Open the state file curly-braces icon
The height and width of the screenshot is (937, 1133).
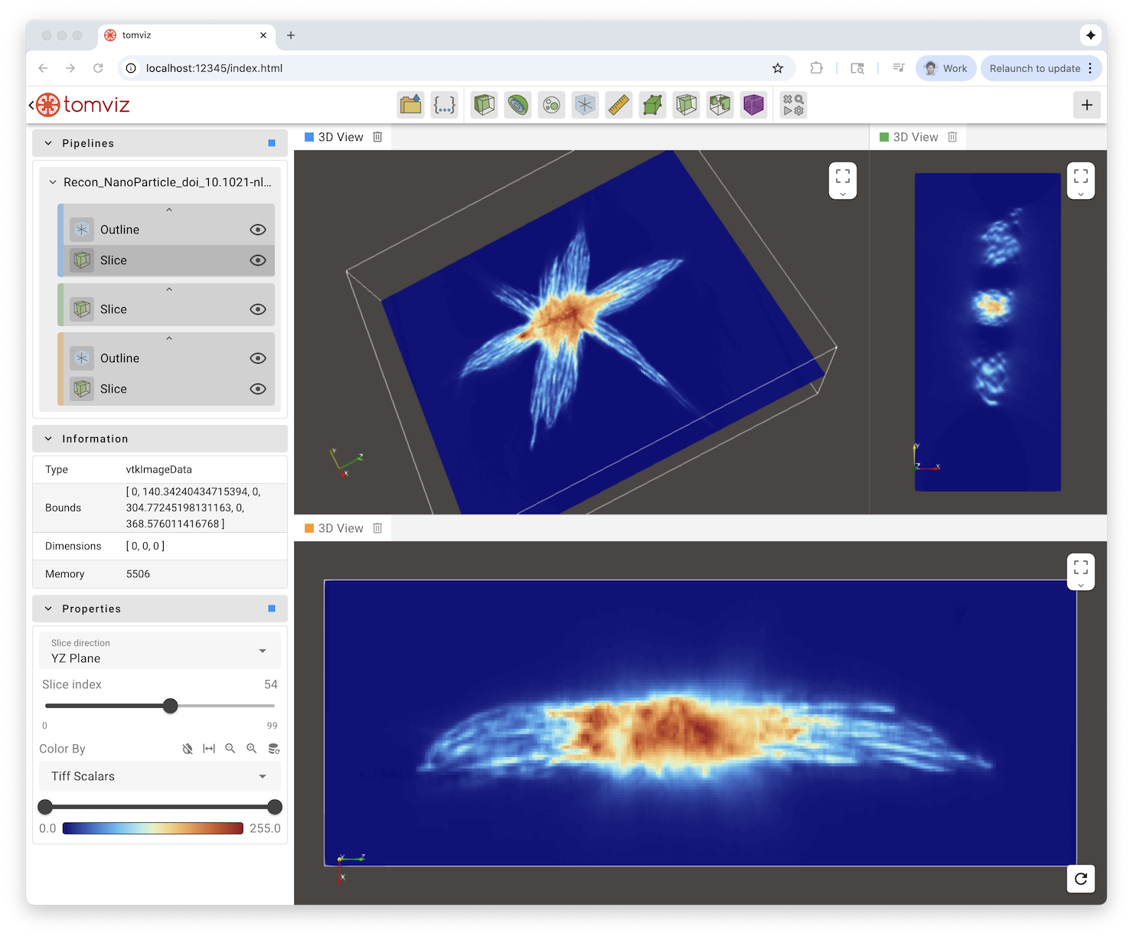(x=445, y=105)
